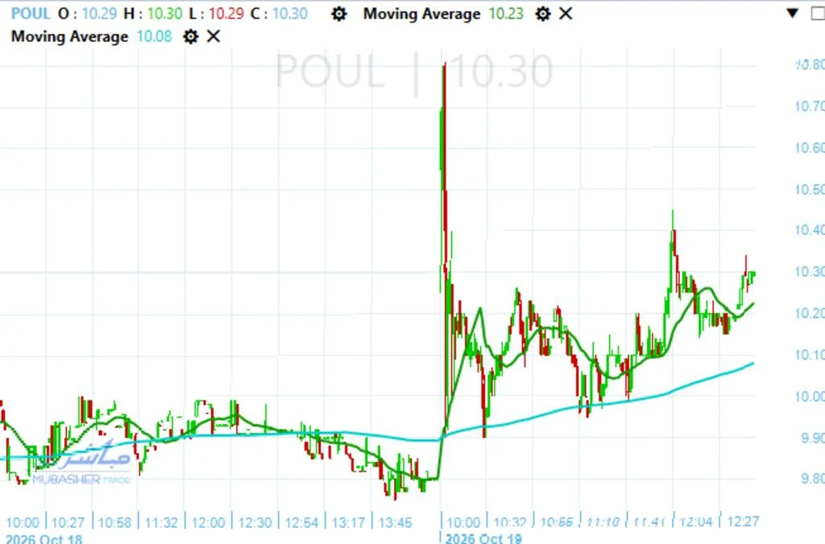Select the Low value 10.29
Image resolution: width=825 pixels, height=544 pixels.
click(226, 14)
